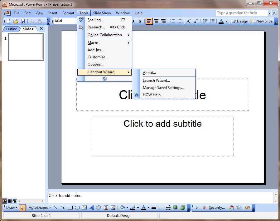The height and width of the screenshot is (221, 280).
Task: Open Font Color dropdown in Formatting toolbar
Action: (226, 21)
